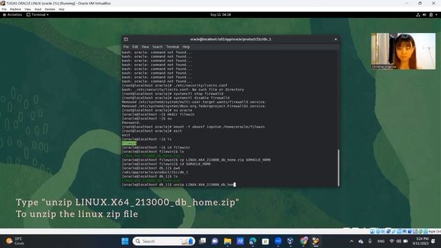The image size is (441, 248).
Task: Open terminal File menu
Action: tap(126, 47)
